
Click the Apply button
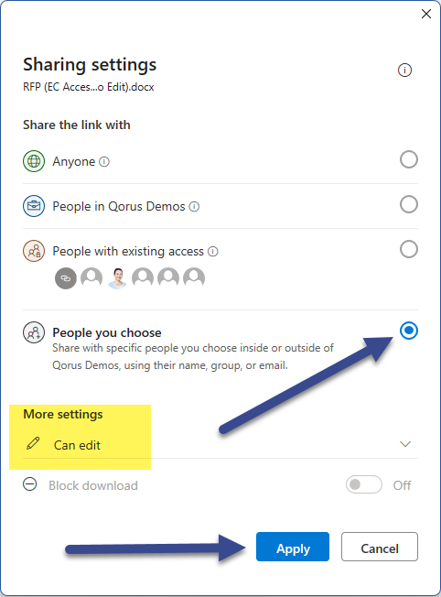pyautogui.click(x=293, y=547)
